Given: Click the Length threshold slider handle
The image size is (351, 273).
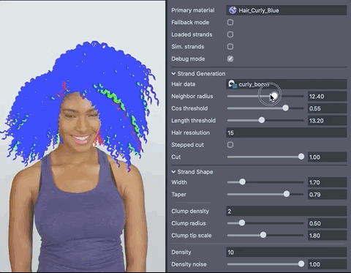Looking at the screenshot, I should (262, 120).
